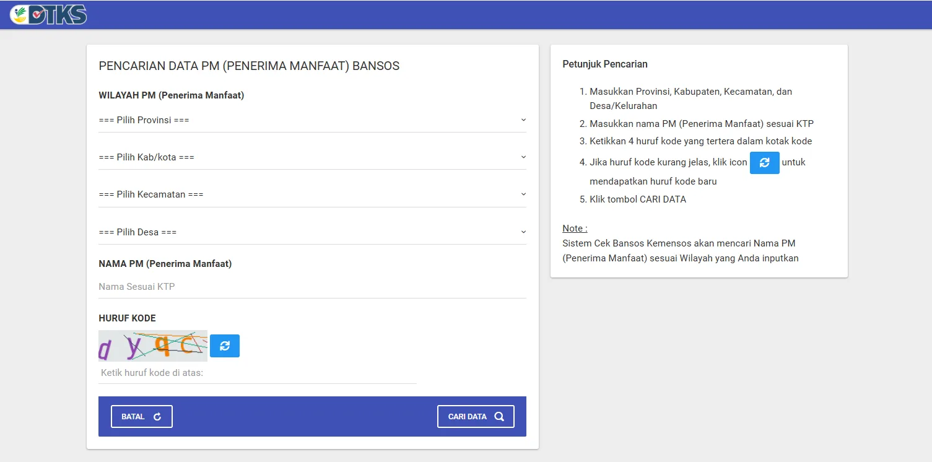
Task: Click the captcha code entry field
Action: pyautogui.click(x=257, y=373)
